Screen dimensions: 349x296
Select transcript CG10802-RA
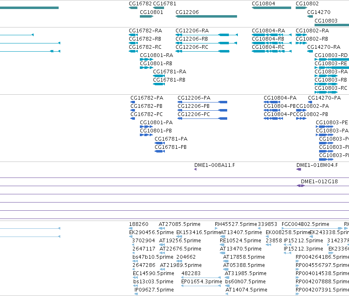tap(312, 31)
